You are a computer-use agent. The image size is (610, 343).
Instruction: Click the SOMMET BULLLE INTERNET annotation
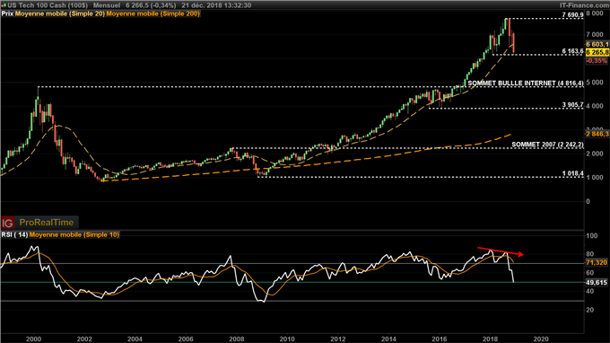pyautogui.click(x=525, y=84)
